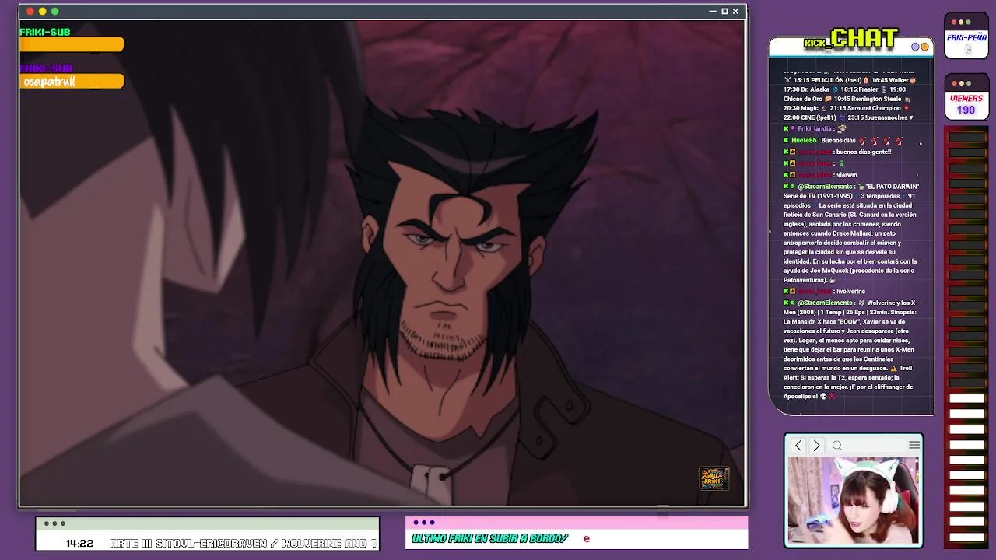
Task: Click the '22:00 CINE (!peli1)' schedule entry
Action: pos(809,117)
